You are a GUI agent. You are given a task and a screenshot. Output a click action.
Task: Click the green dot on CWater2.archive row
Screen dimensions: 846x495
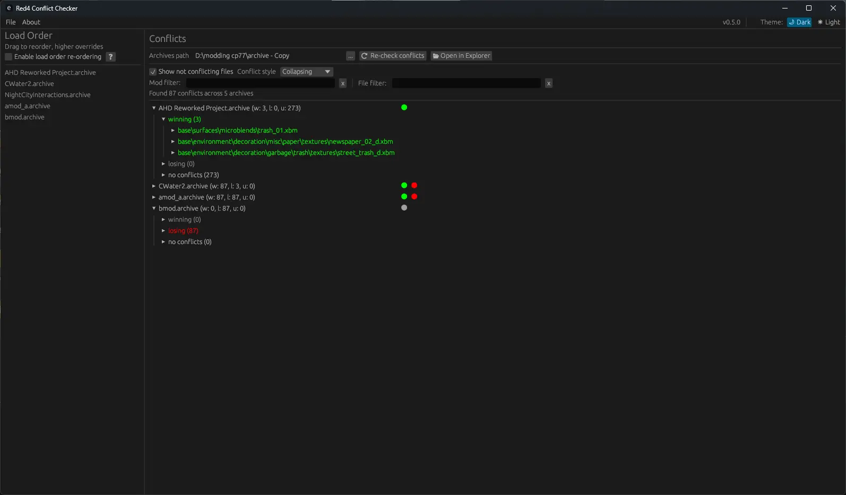[404, 185]
